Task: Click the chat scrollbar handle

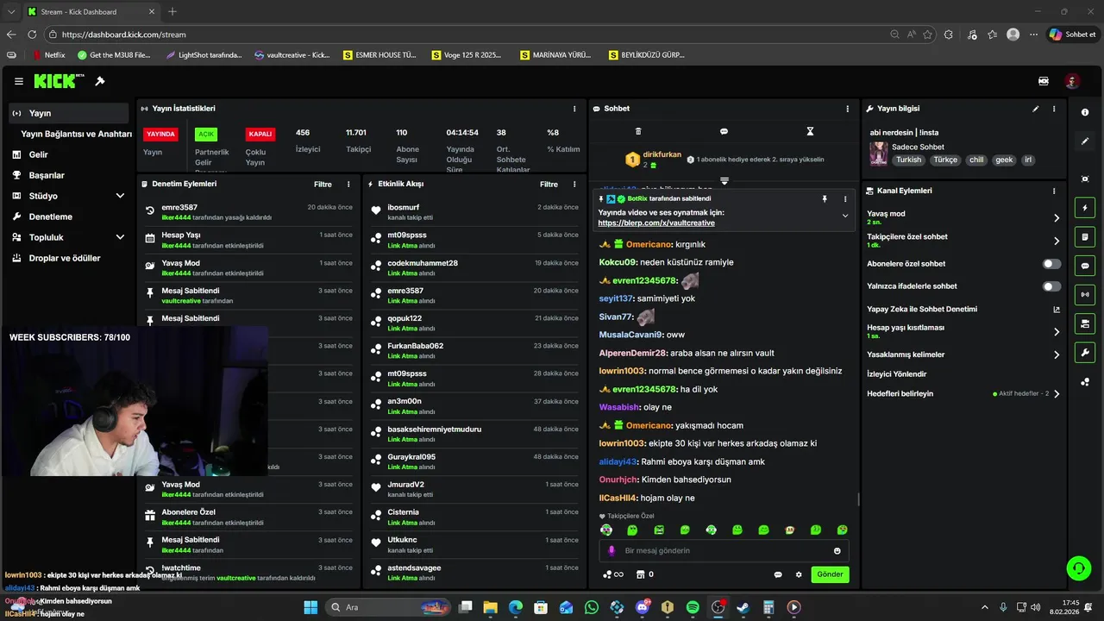Action: (x=858, y=499)
